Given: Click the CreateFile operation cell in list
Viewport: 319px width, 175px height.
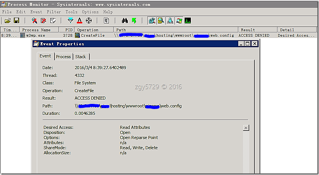Looking at the screenshot, I should pos(93,36).
